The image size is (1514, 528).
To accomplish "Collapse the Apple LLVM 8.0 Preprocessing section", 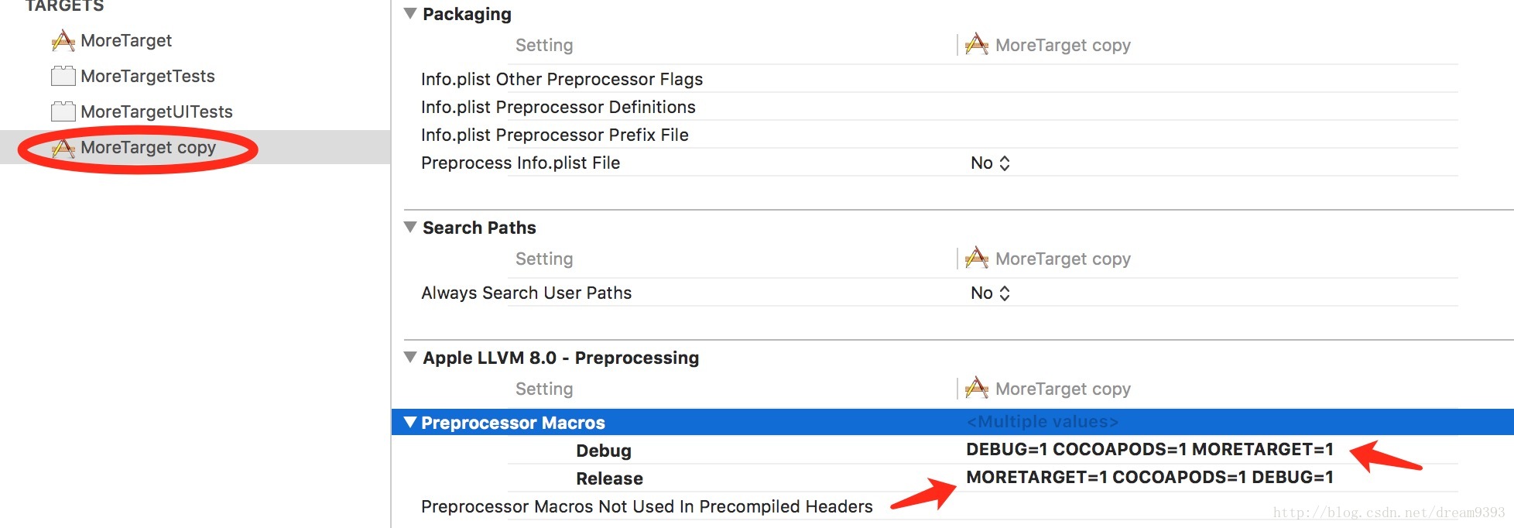I will 410,357.
